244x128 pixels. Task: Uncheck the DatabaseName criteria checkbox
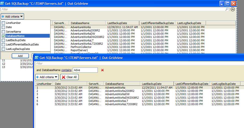[x=3, y=36]
